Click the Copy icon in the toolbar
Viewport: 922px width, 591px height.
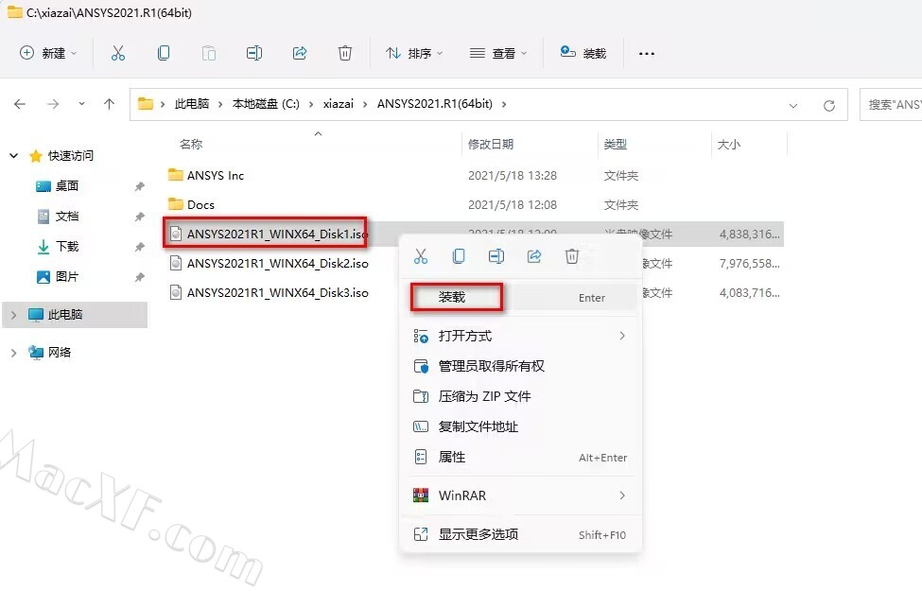[164, 54]
